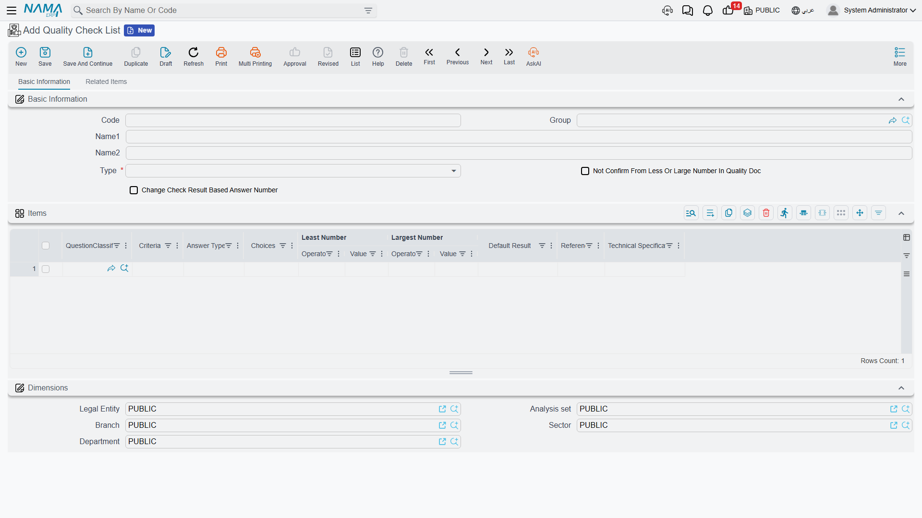Open AskAI assistant
Viewport: 922px width, 518px height.
(534, 57)
